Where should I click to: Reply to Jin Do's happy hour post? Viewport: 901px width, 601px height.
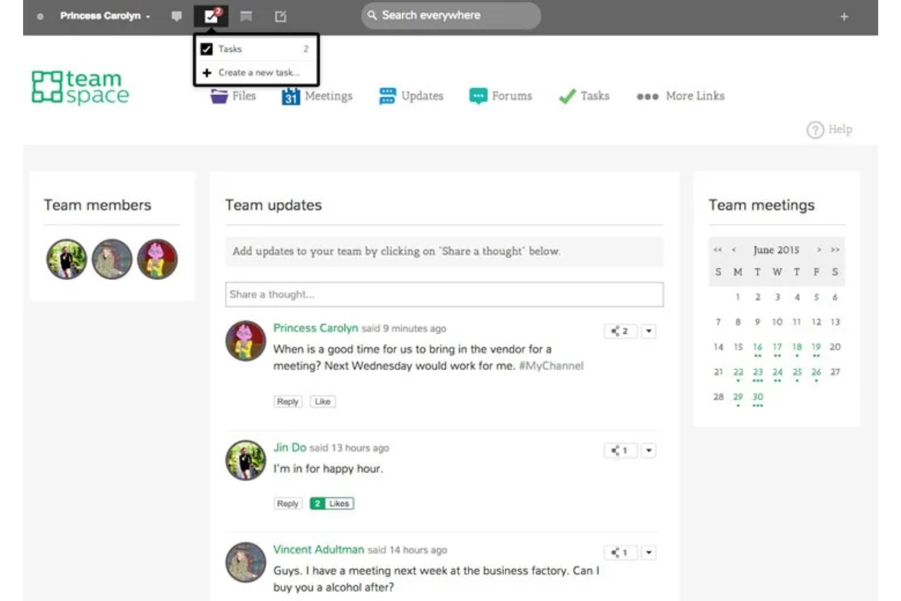tap(287, 503)
